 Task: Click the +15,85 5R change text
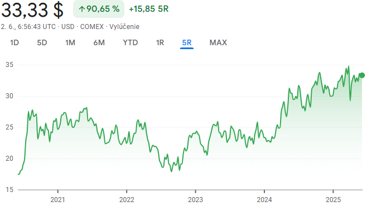pyautogui.click(x=148, y=9)
